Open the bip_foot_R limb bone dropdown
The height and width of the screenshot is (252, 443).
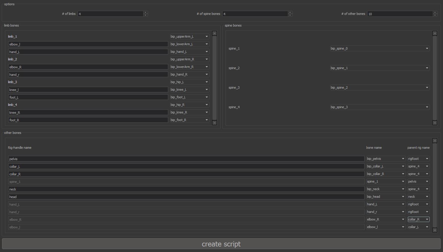click(190, 120)
